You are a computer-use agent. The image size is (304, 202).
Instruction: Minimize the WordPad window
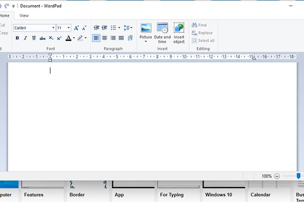pyautogui.click(x=291, y=6)
